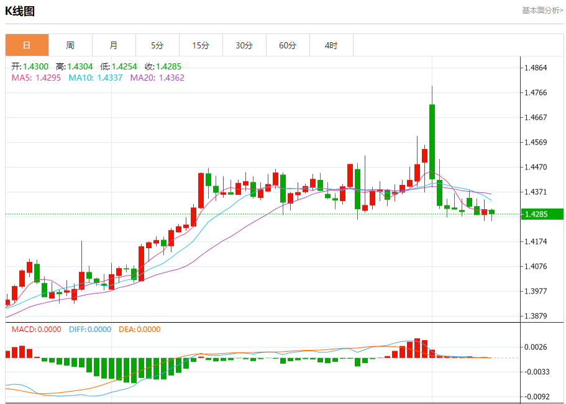Screen dimensions: 566x404
Task: Click the MA5: 1.4295 legend
Action: [36, 78]
